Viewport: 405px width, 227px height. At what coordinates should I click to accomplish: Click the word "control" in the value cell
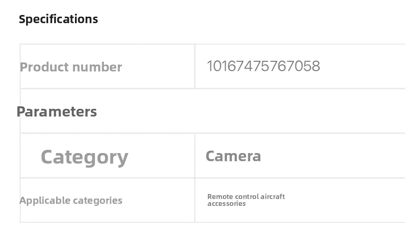[x=245, y=197]
